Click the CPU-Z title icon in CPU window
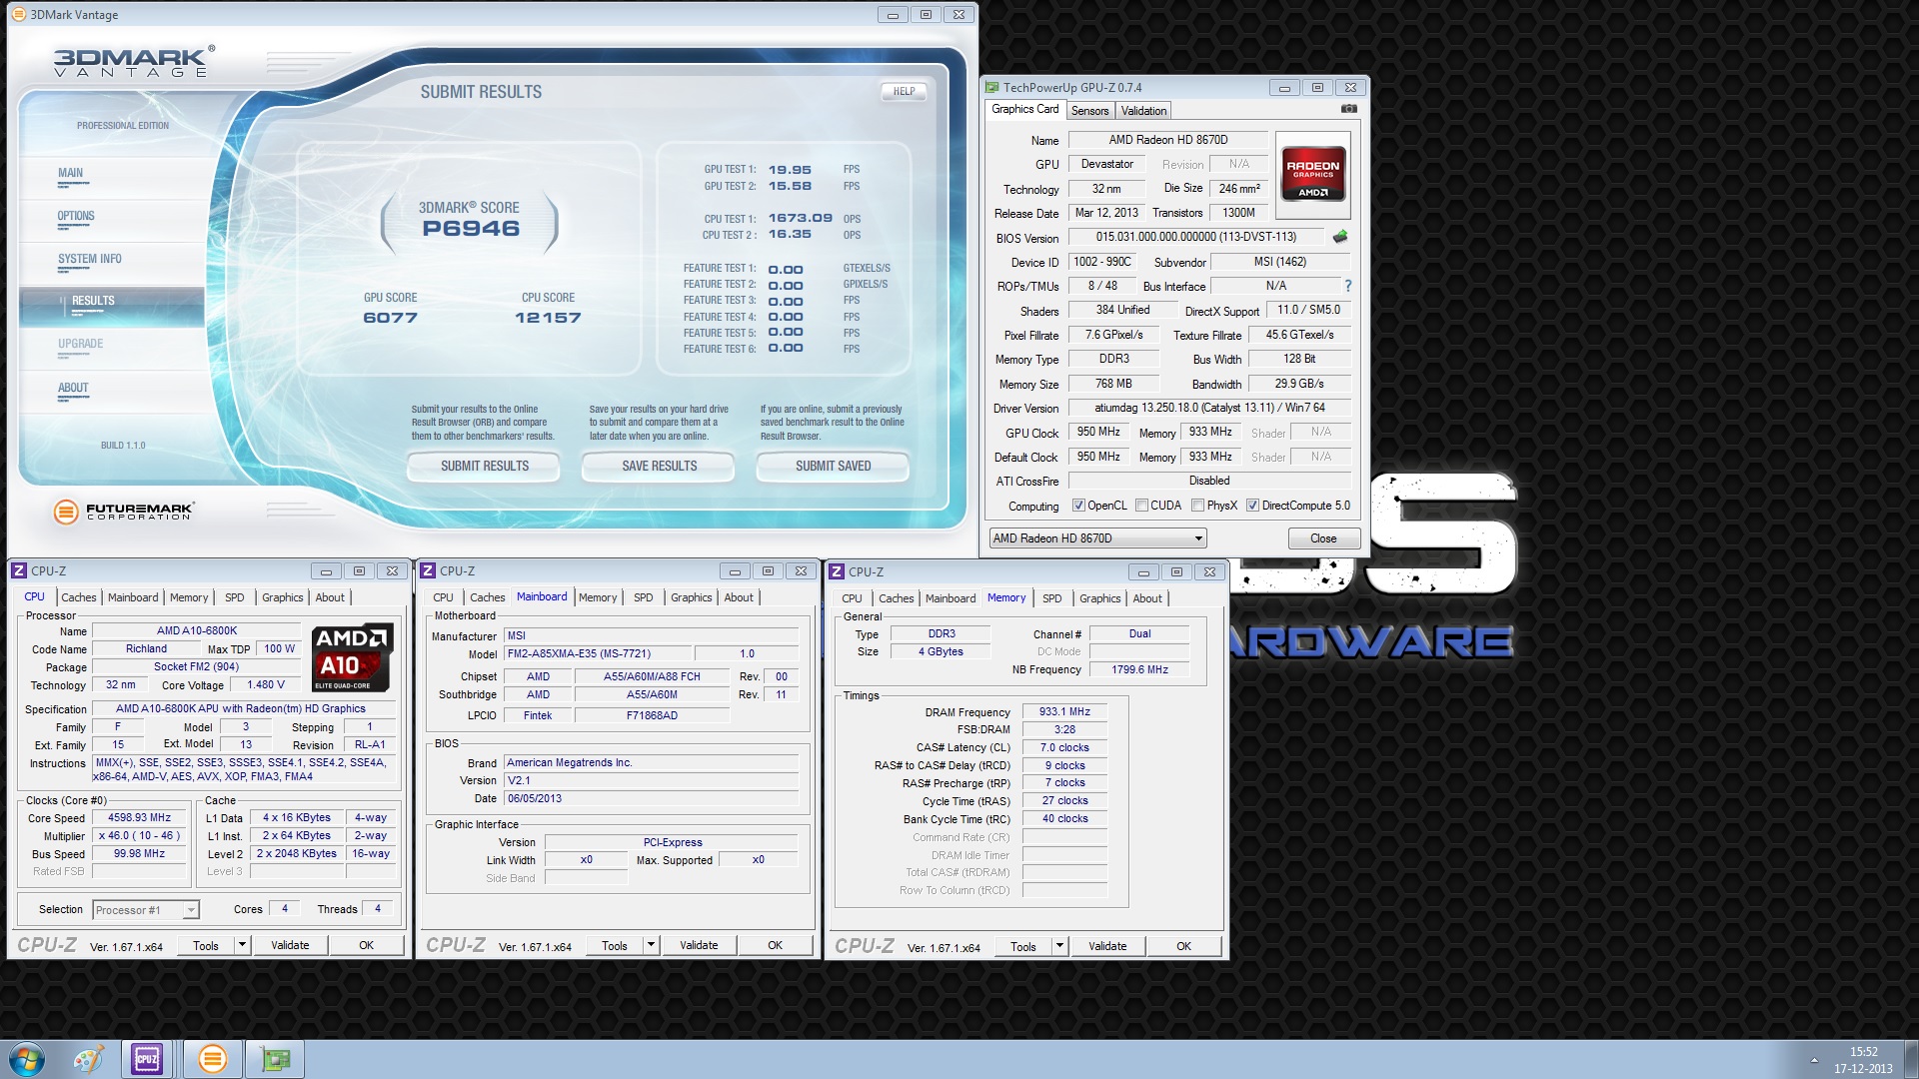This screenshot has width=1919, height=1079. pyautogui.click(x=19, y=571)
